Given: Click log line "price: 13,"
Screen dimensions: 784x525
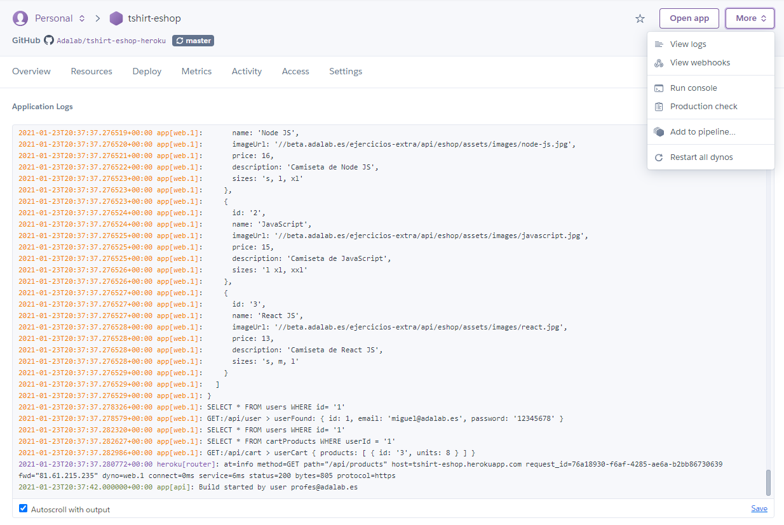Looking at the screenshot, I should click(252, 339).
